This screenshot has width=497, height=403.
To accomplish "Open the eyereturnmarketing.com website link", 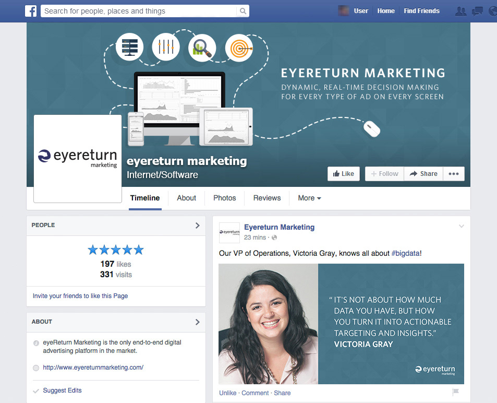I will (93, 368).
